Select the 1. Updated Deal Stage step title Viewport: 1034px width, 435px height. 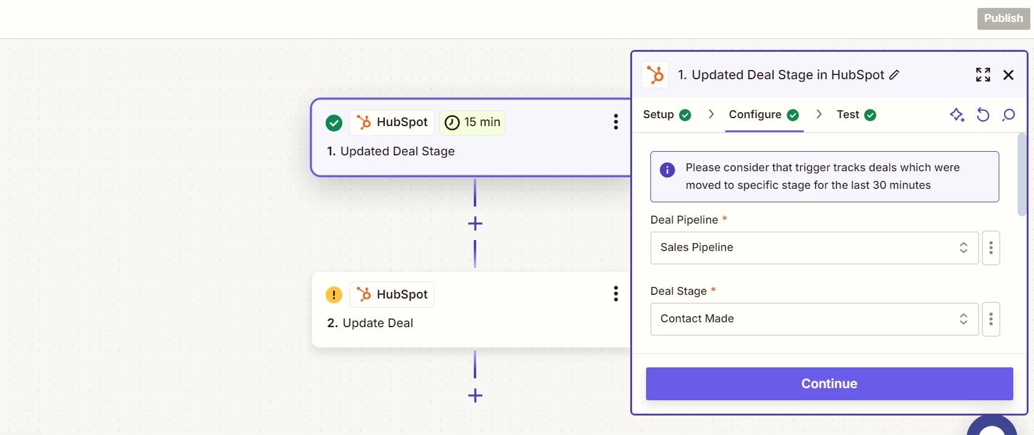click(x=391, y=151)
